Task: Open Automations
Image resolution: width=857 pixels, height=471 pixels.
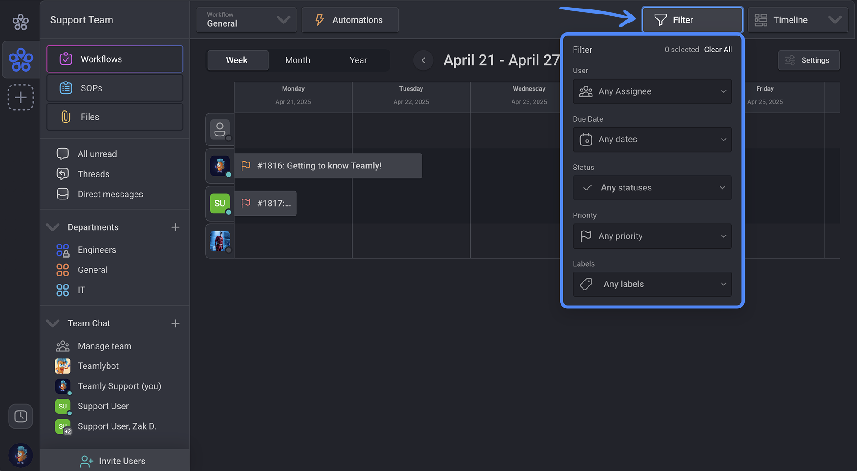Action: coord(350,20)
